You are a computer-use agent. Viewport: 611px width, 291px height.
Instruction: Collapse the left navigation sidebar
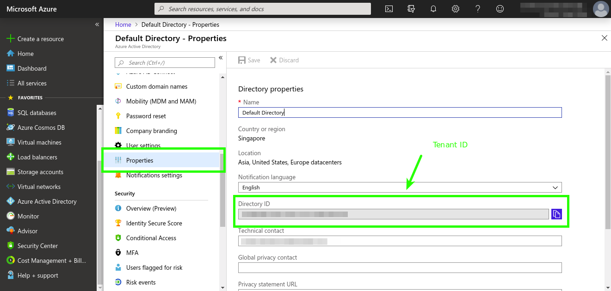click(x=97, y=24)
